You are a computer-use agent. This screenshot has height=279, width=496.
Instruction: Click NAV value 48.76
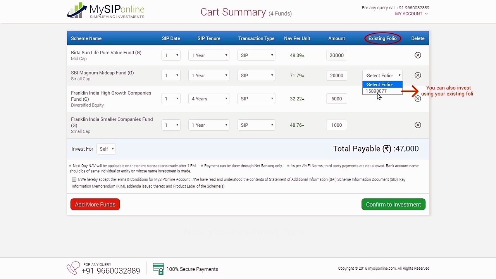pos(297,125)
